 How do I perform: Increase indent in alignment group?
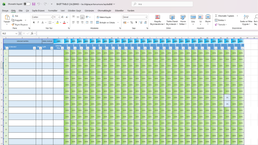point(91,22)
